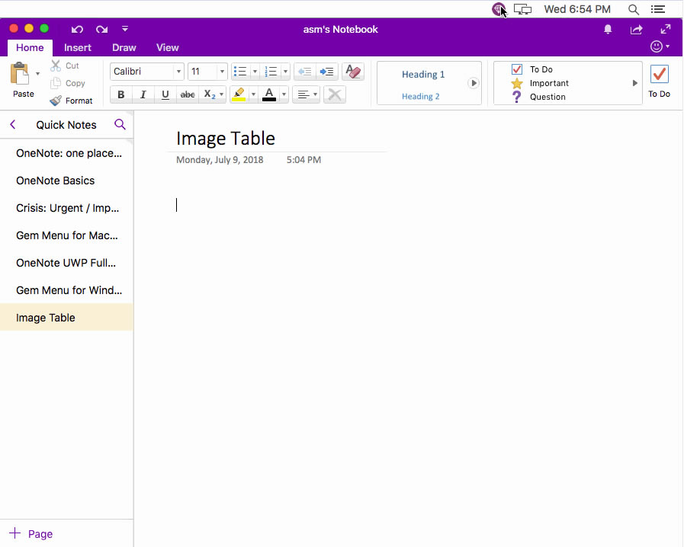
Task: Toggle bold formatting
Action: coord(120,94)
